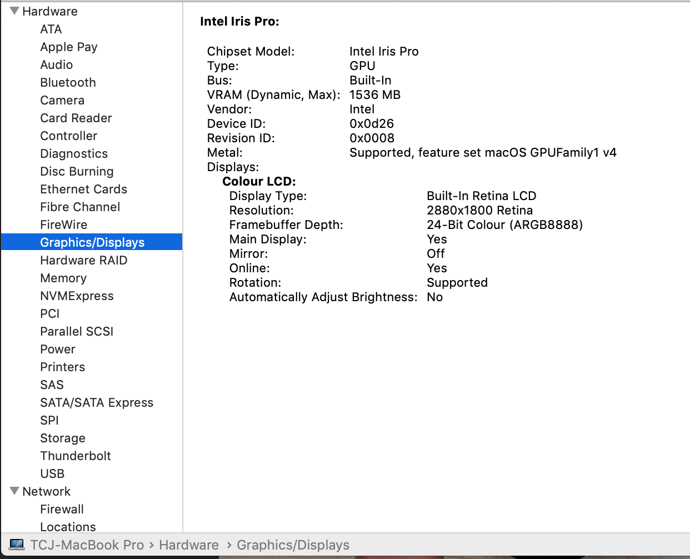Click the Metal feature set value

483,152
